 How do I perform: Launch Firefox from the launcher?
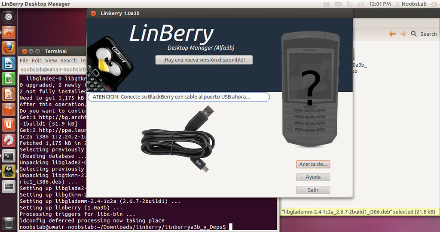(x=9, y=48)
